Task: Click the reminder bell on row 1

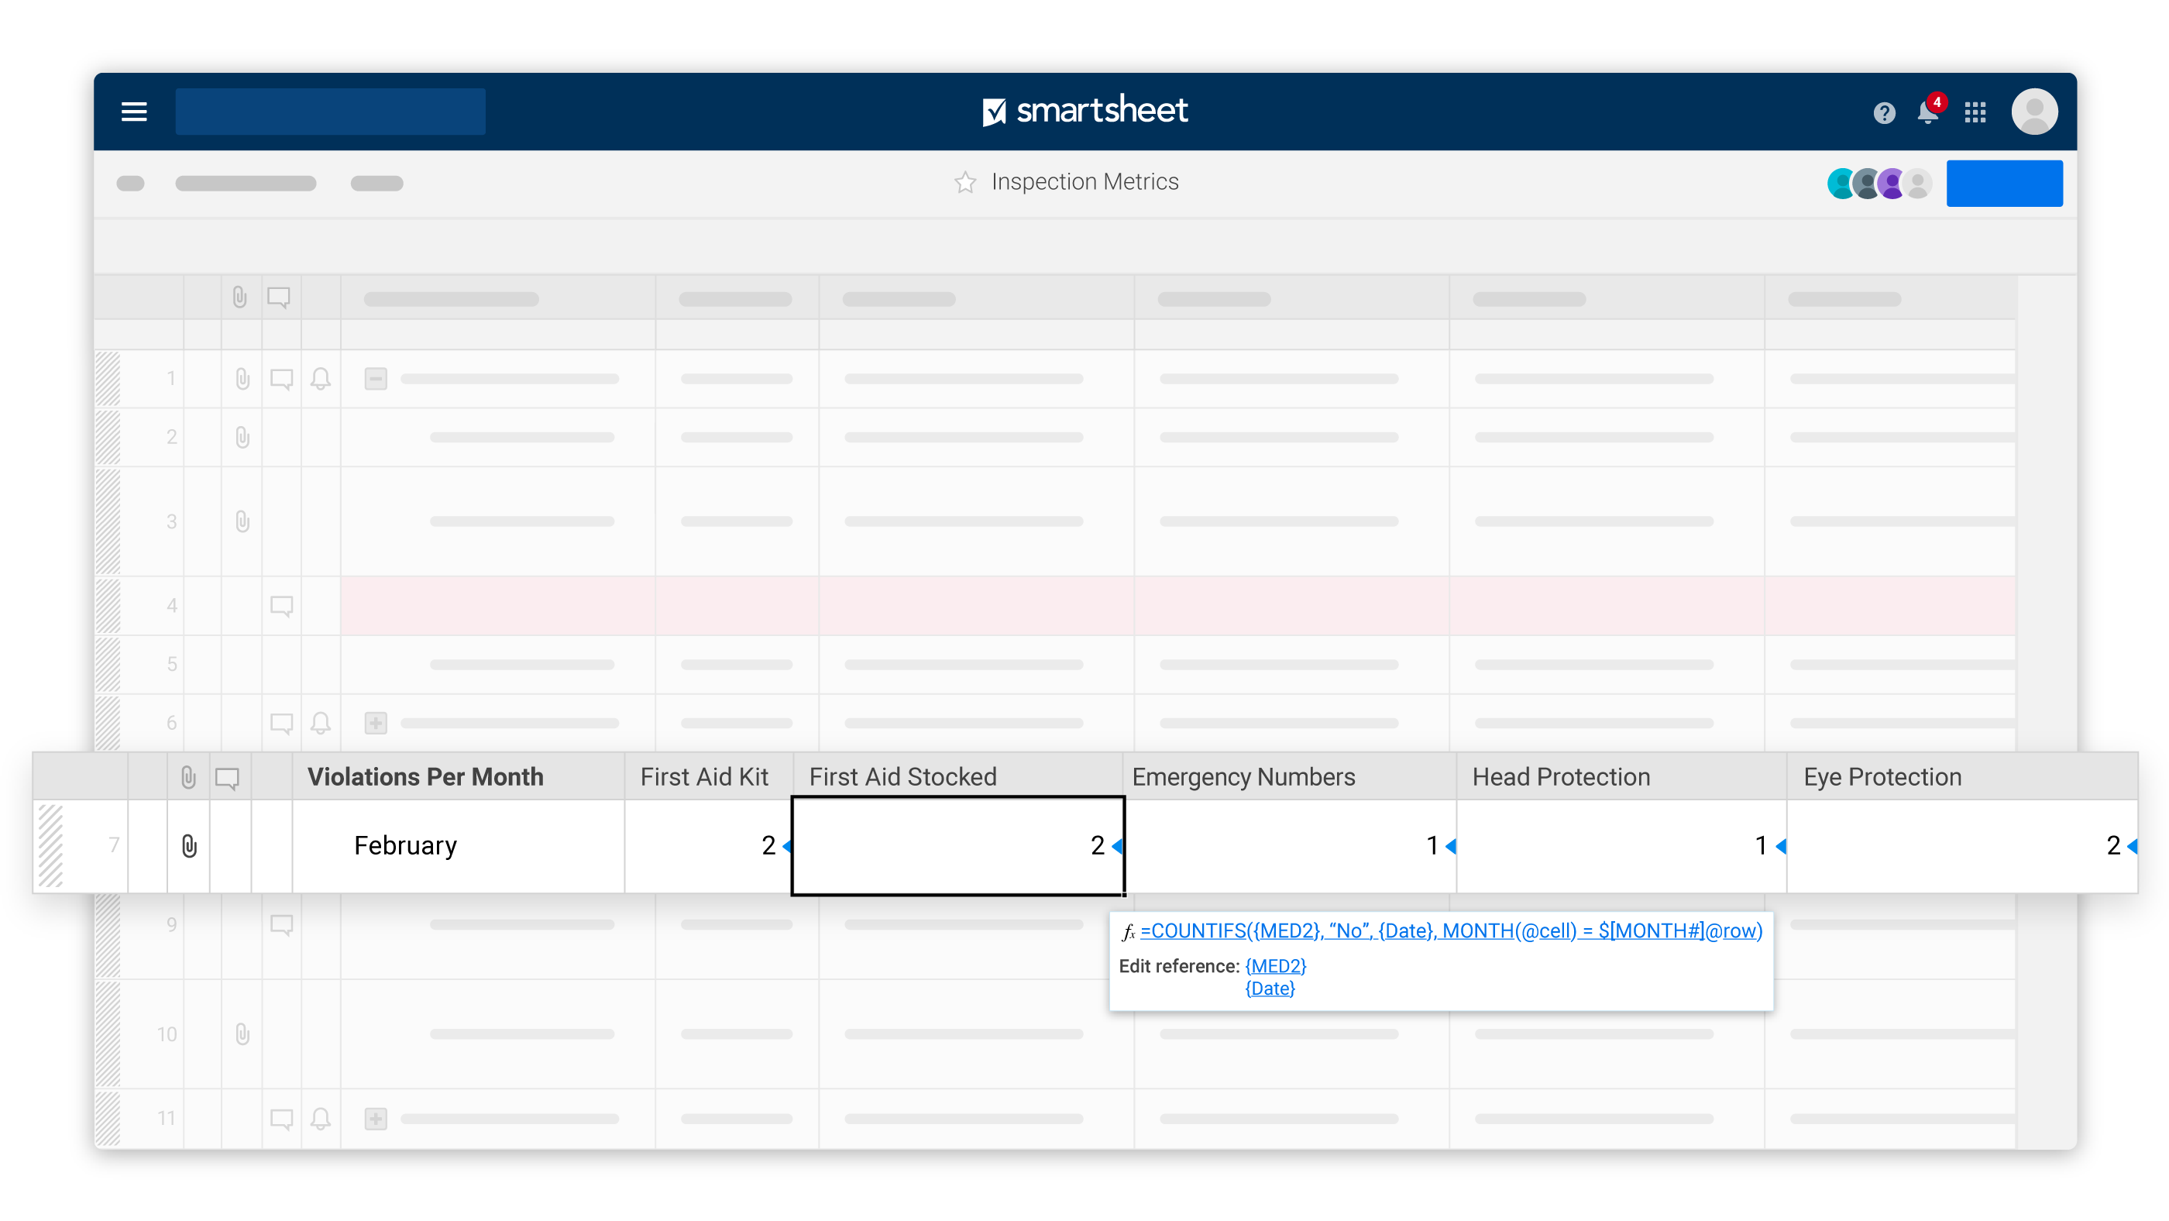Action: pos(320,379)
